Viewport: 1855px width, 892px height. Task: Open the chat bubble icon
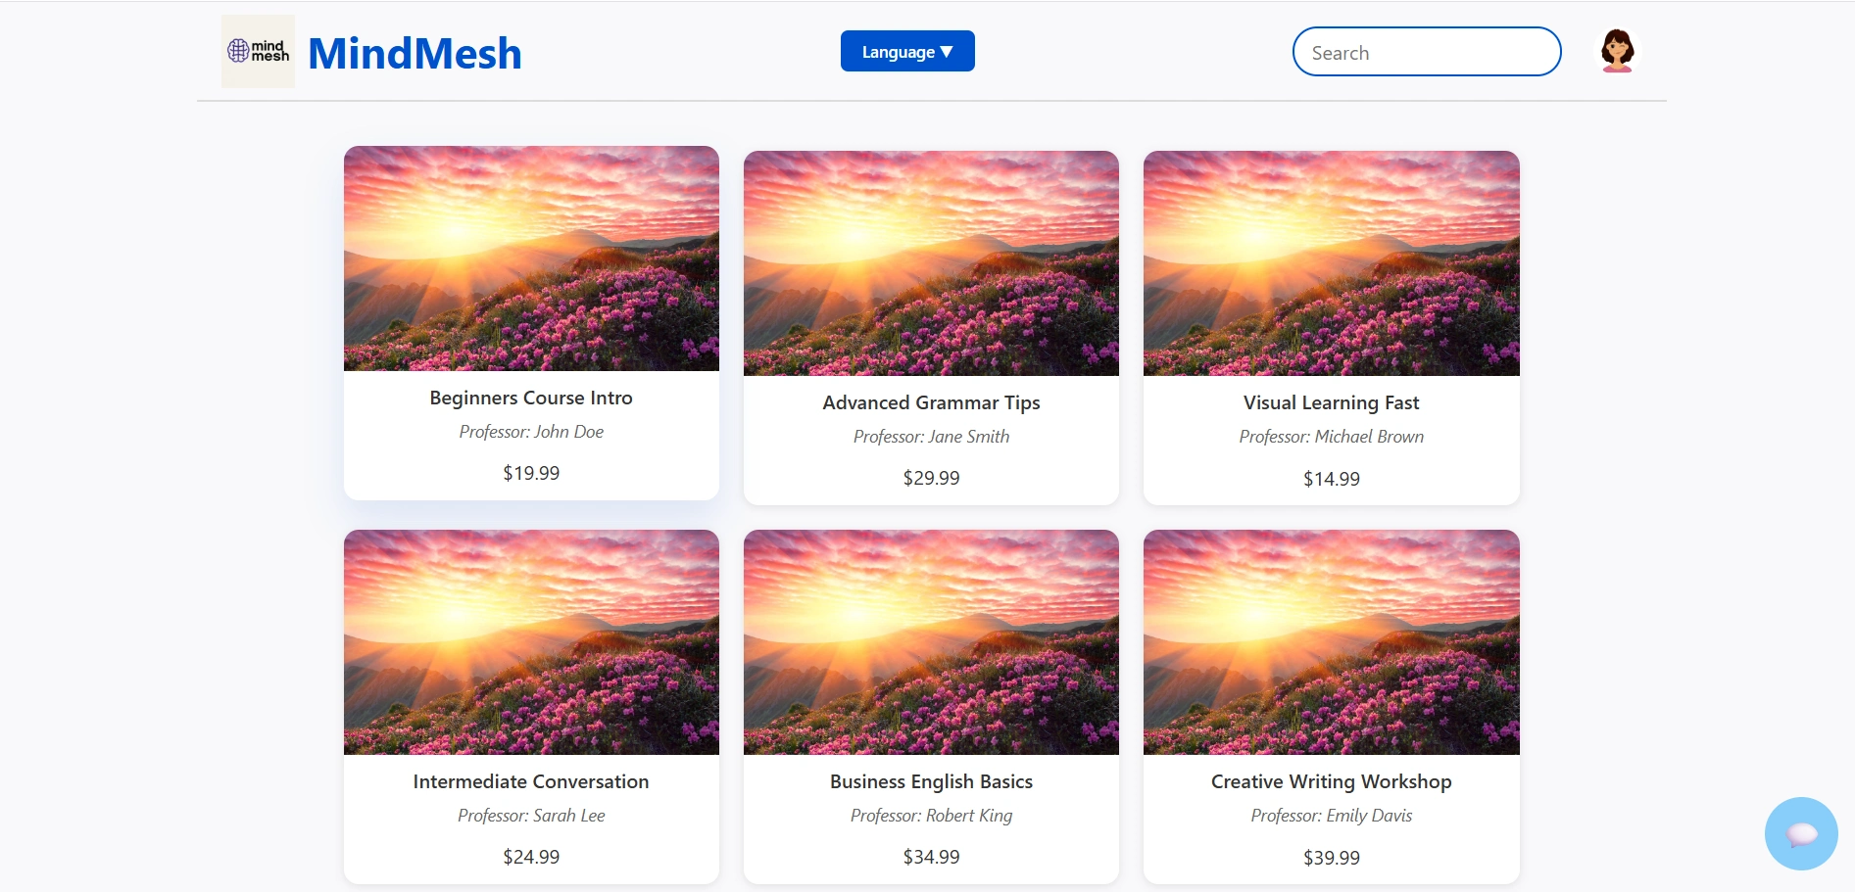pos(1801,833)
